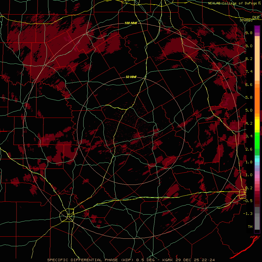The width and height of the screenshot is (262, 262).
Task: Click the 4.2 value on the color scale
Action: 249,123
